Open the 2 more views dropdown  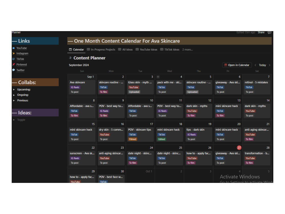[188, 49]
